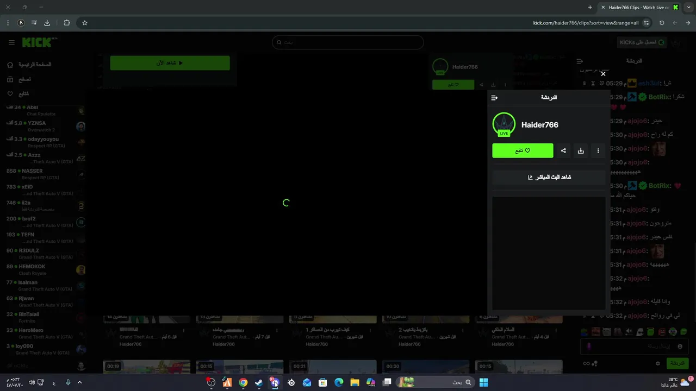696x391 pixels.
Task: Download the clip using the download icon
Action: [581, 150]
